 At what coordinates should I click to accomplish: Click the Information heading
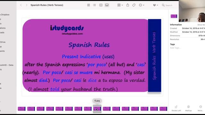click(x=176, y=25)
